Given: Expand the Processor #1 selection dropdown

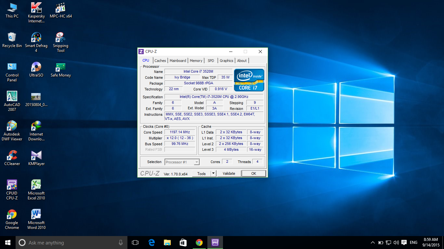Looking at the screenshot, I should click(197, 162).
